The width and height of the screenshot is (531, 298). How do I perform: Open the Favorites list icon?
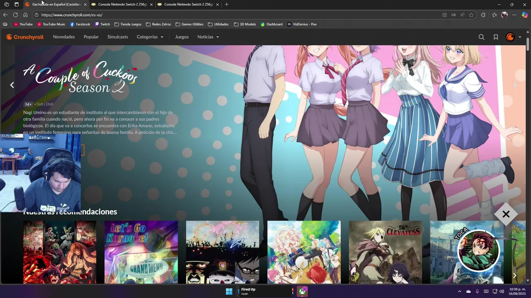tap(494, 15)
